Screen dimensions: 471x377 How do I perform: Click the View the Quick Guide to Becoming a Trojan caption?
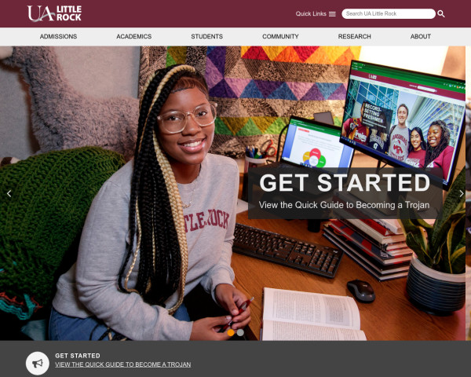click(x=345, y=205)
